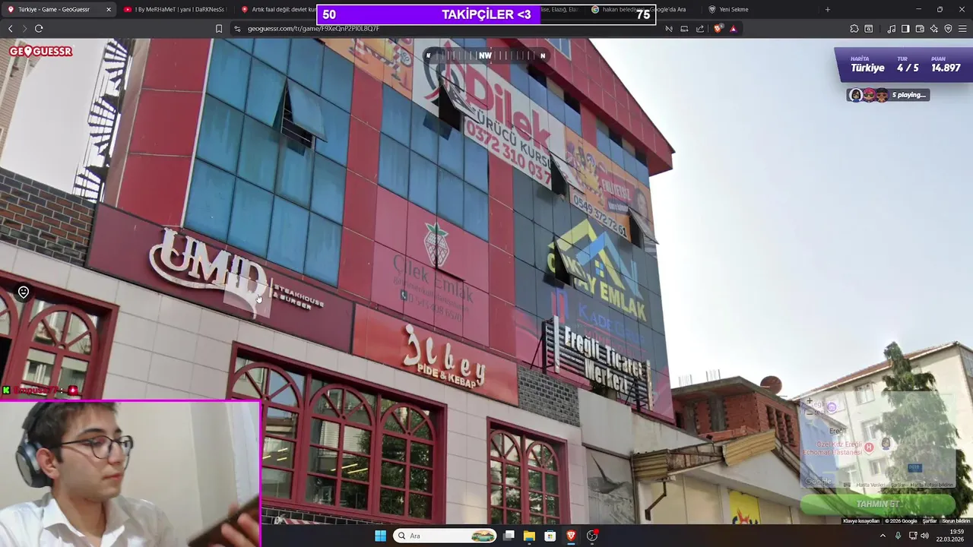Toggle the muted-connection icon in address bar
This screenshot has height=547, width=973.
pyautogui.click(x=669, y=28)
